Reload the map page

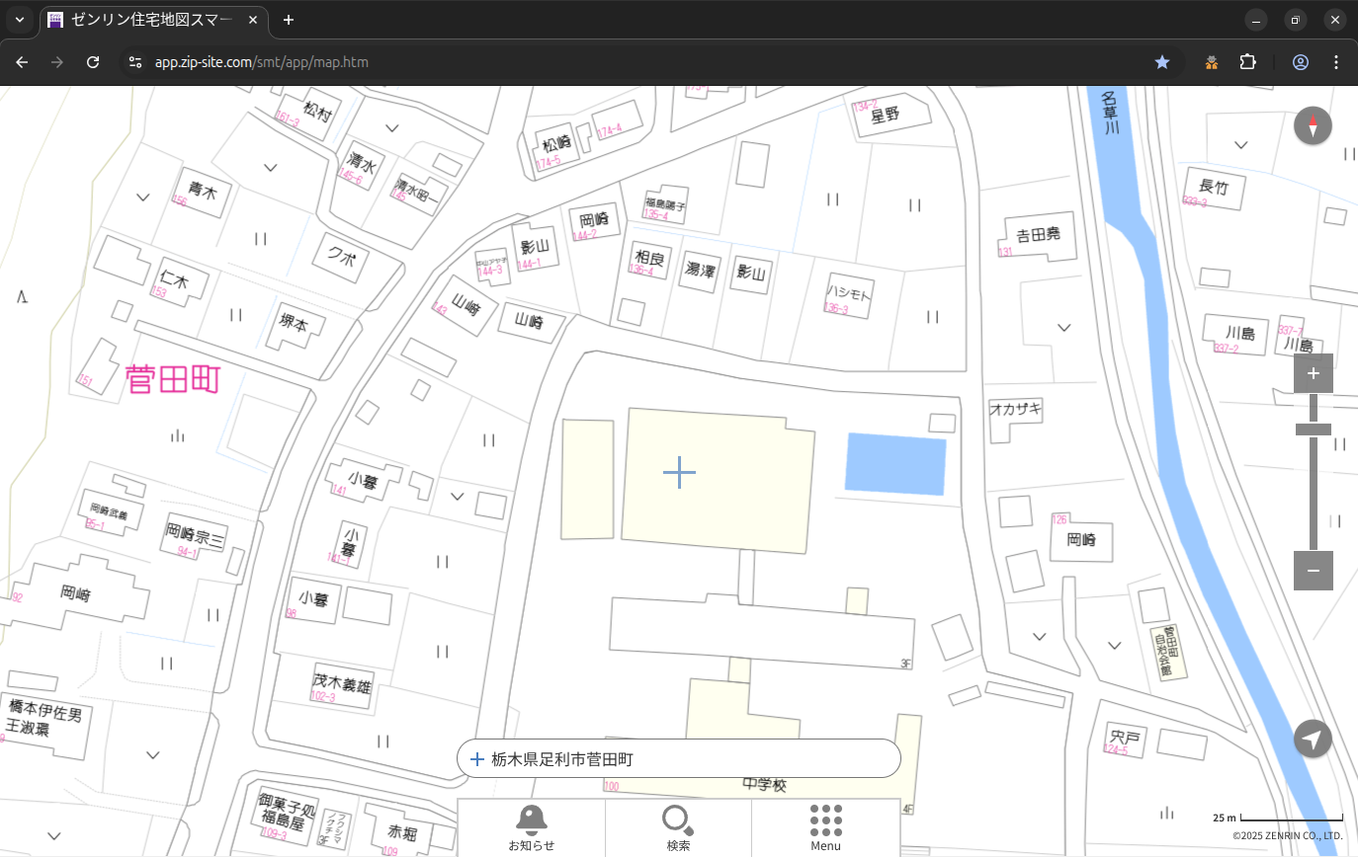point(93,62)
